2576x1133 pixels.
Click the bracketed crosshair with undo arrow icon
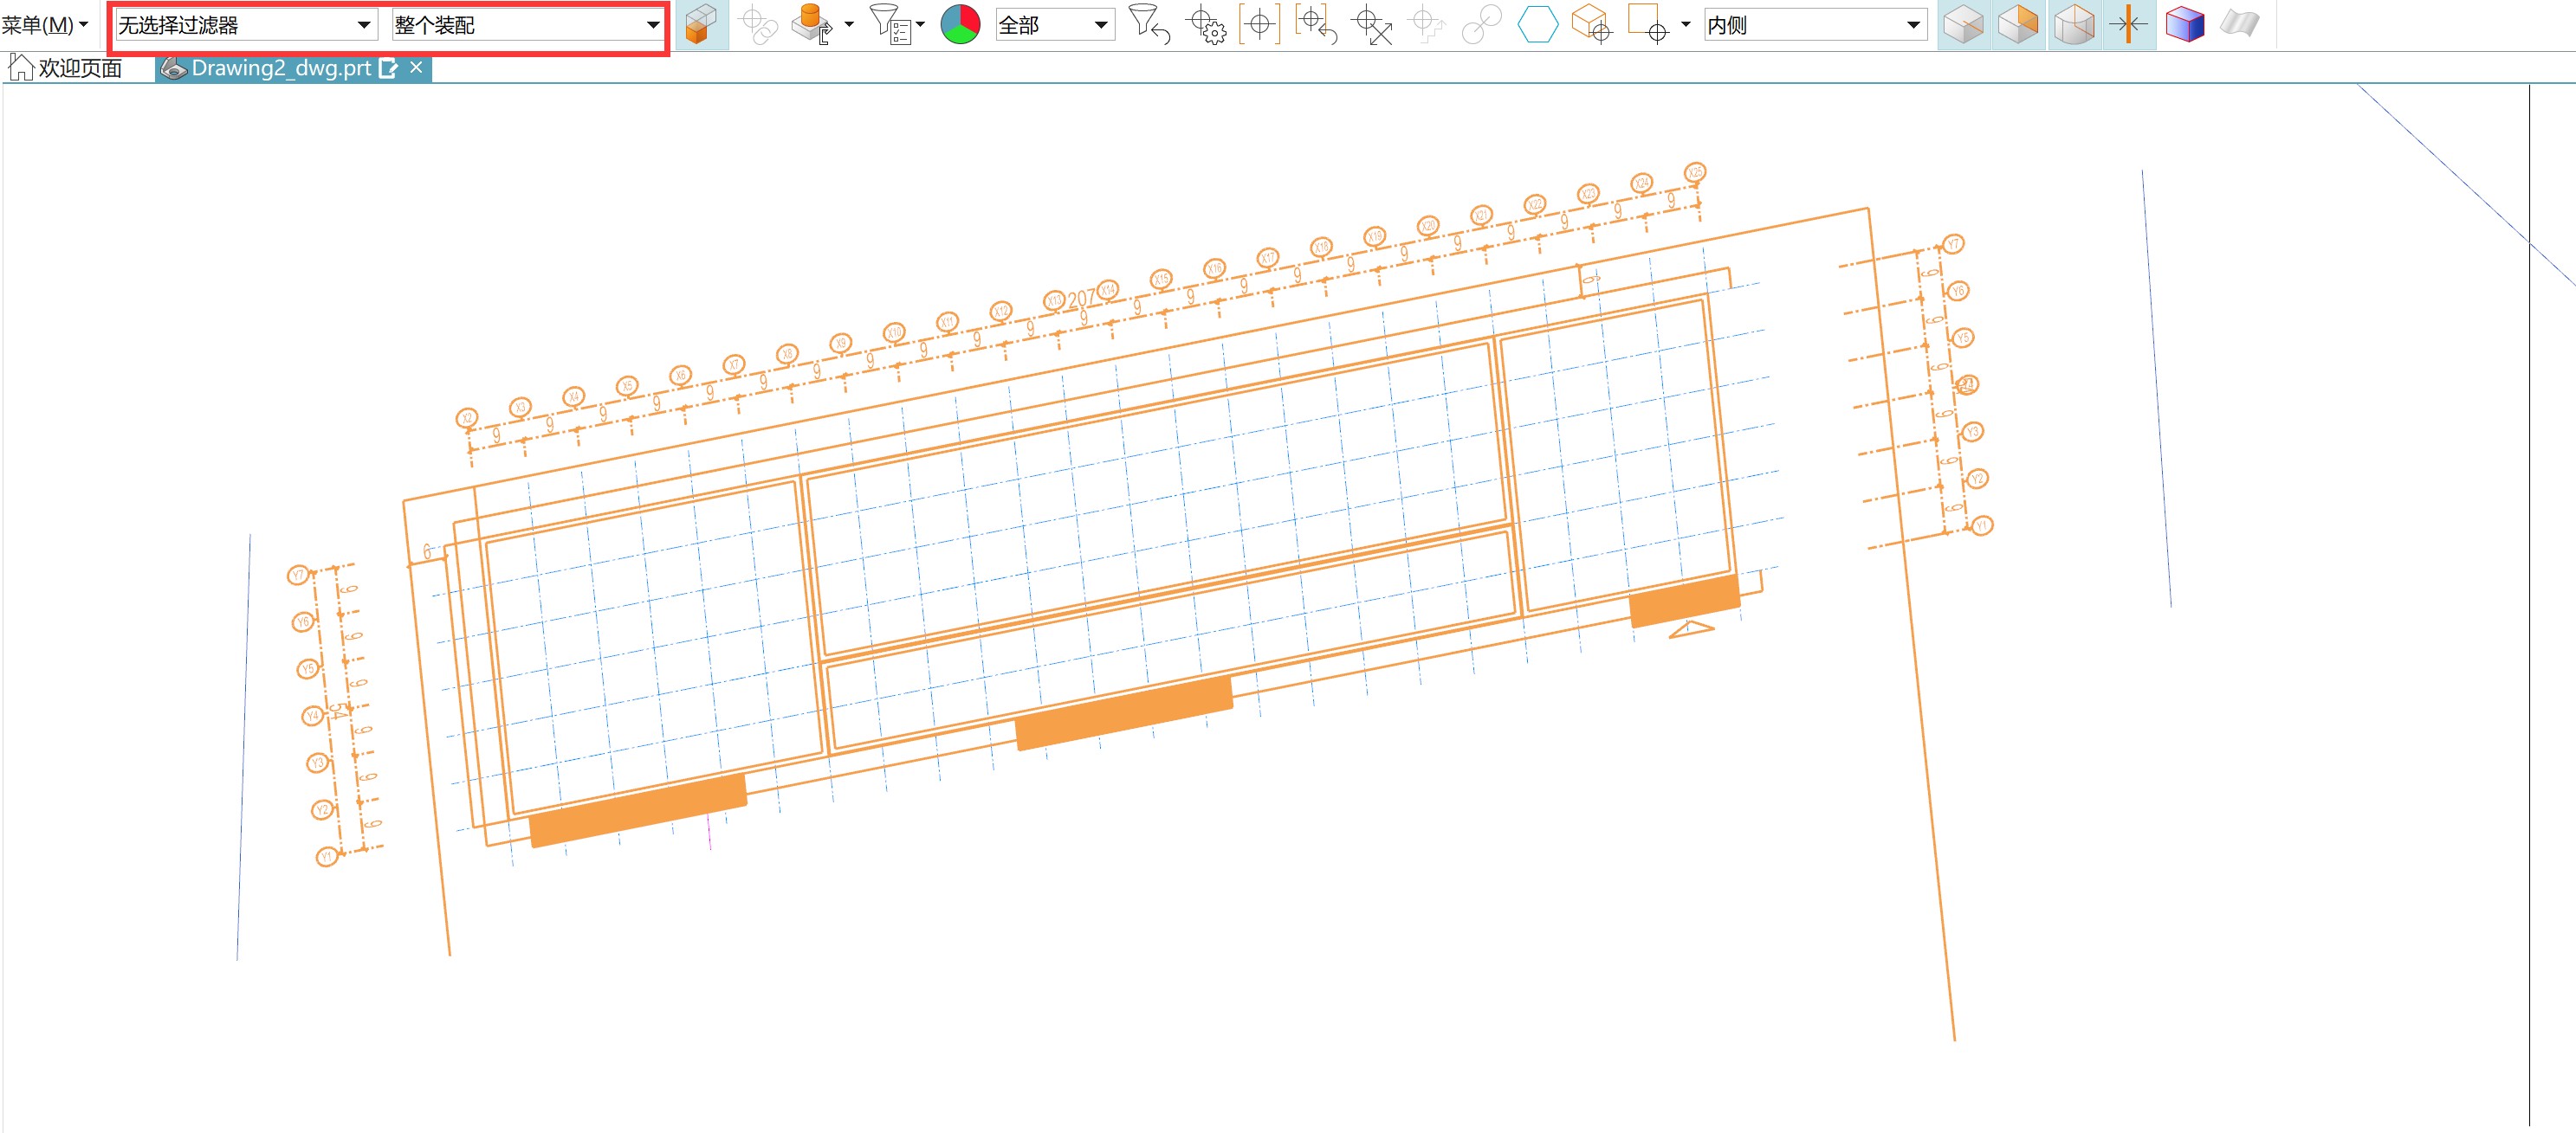1315,25
